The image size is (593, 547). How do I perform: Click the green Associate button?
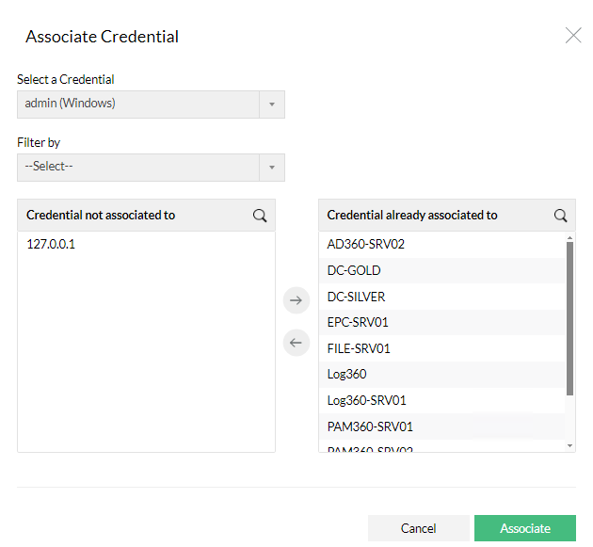coord(525,528)
